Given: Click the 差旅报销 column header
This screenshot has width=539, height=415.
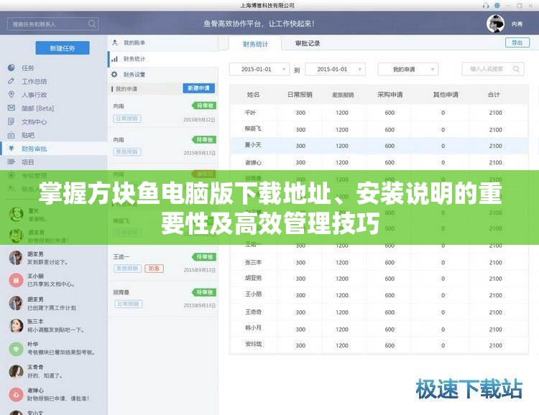Looking at the screenshot, I should (343, 95).
